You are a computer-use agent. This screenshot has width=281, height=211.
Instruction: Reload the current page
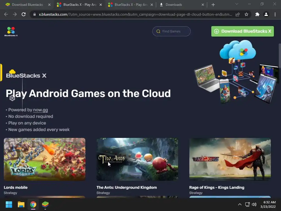[x=24, y=14]
